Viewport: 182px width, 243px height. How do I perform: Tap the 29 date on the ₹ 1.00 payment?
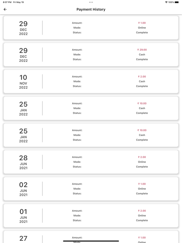[23, 24]
